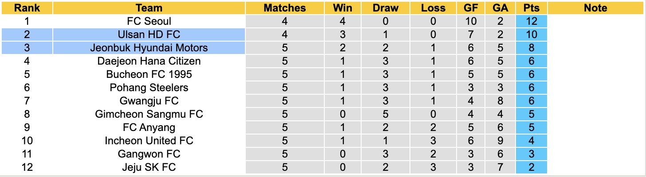Click the Team column header

click(149, 8)
